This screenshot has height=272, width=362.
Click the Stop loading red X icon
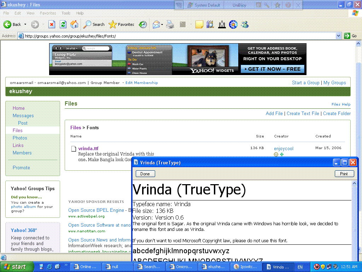pyautogui.click(x=52, y=24)
